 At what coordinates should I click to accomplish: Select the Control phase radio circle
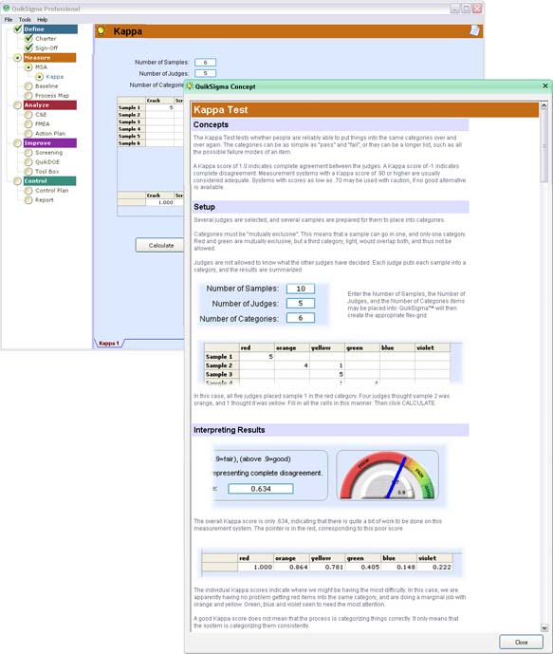pyautogui.click(x=17, y=181)
